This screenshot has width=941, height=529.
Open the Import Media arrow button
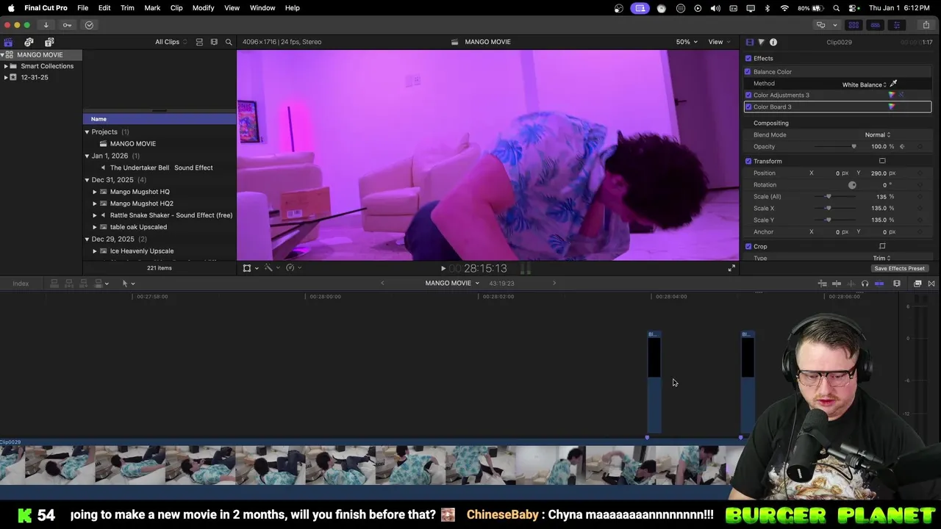46,25
